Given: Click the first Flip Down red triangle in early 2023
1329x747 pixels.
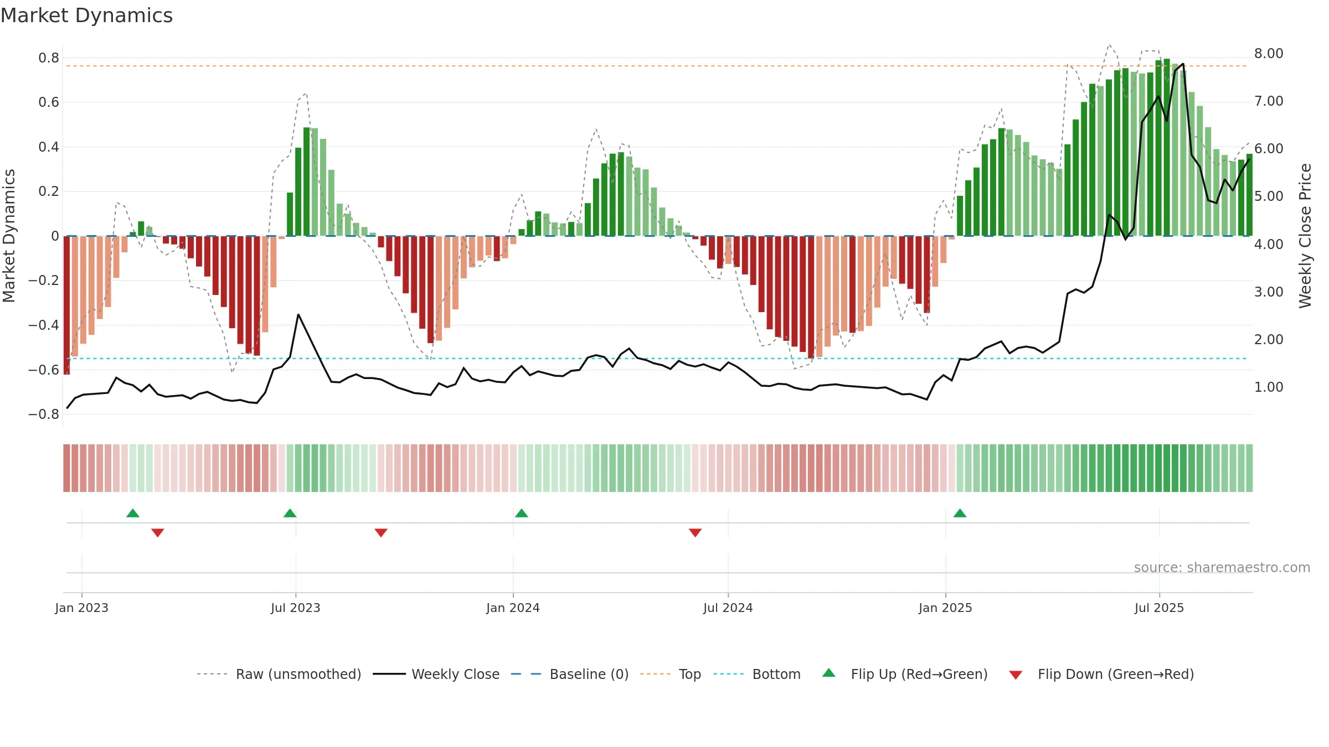Looking at the screenshot, I should pyautogui.click(x=157, y=533).
